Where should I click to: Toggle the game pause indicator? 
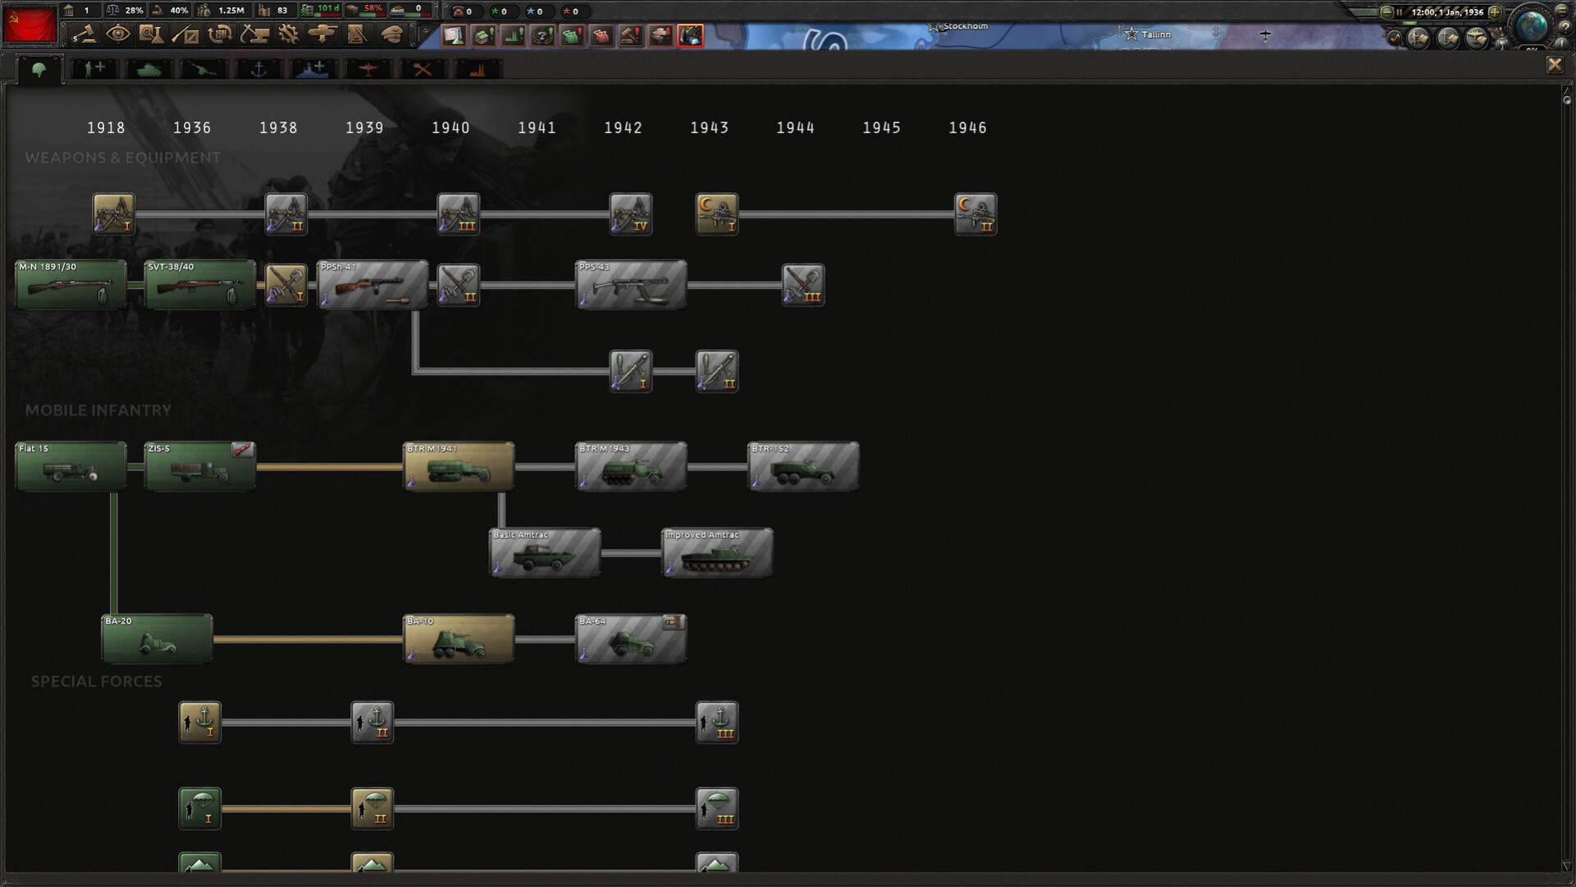(1400, 11)
